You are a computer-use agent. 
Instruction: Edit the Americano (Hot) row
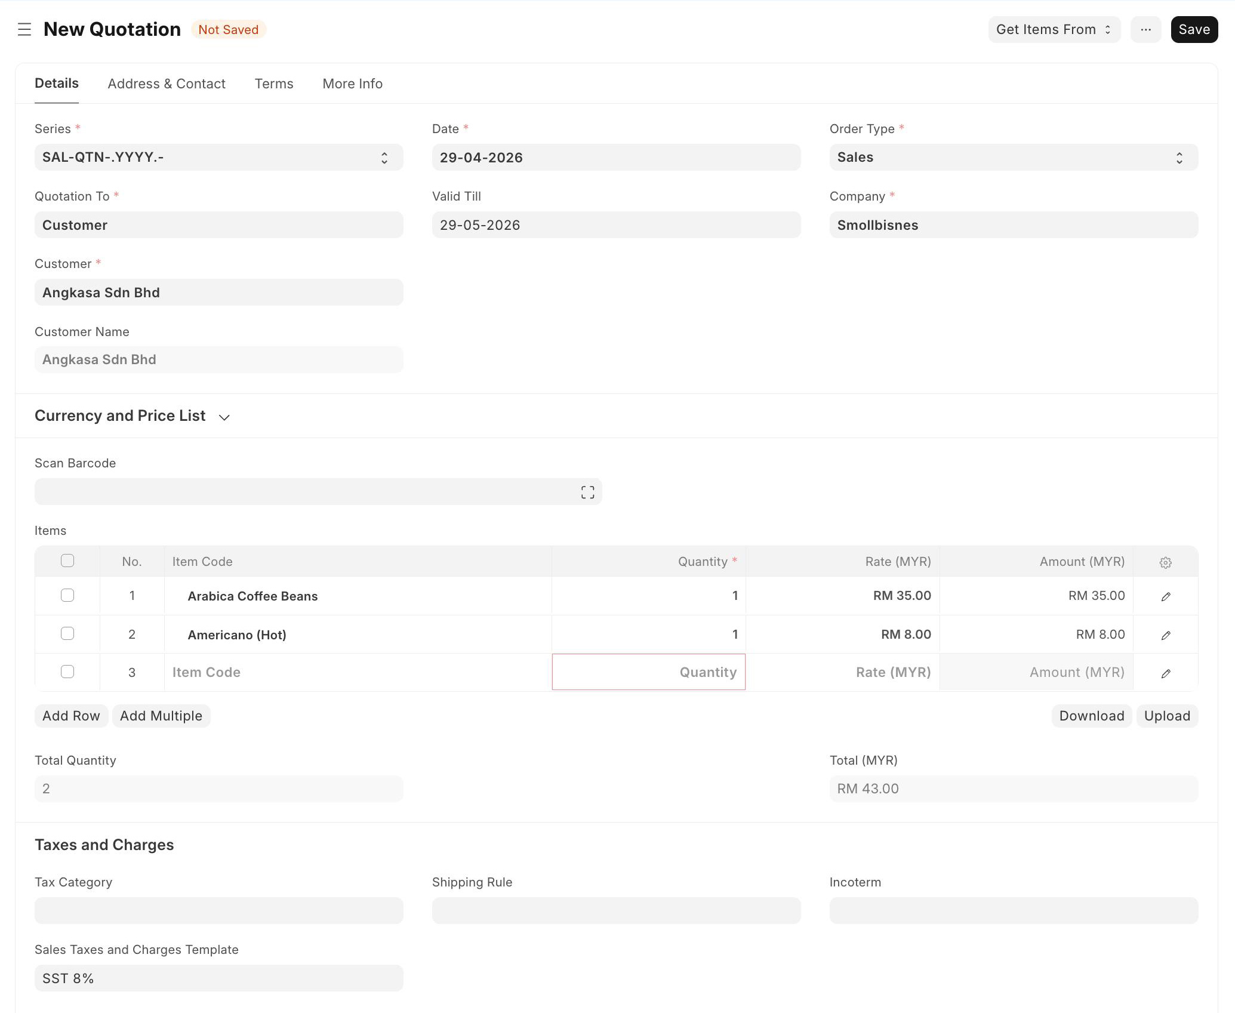click(x=1165, y=635)
